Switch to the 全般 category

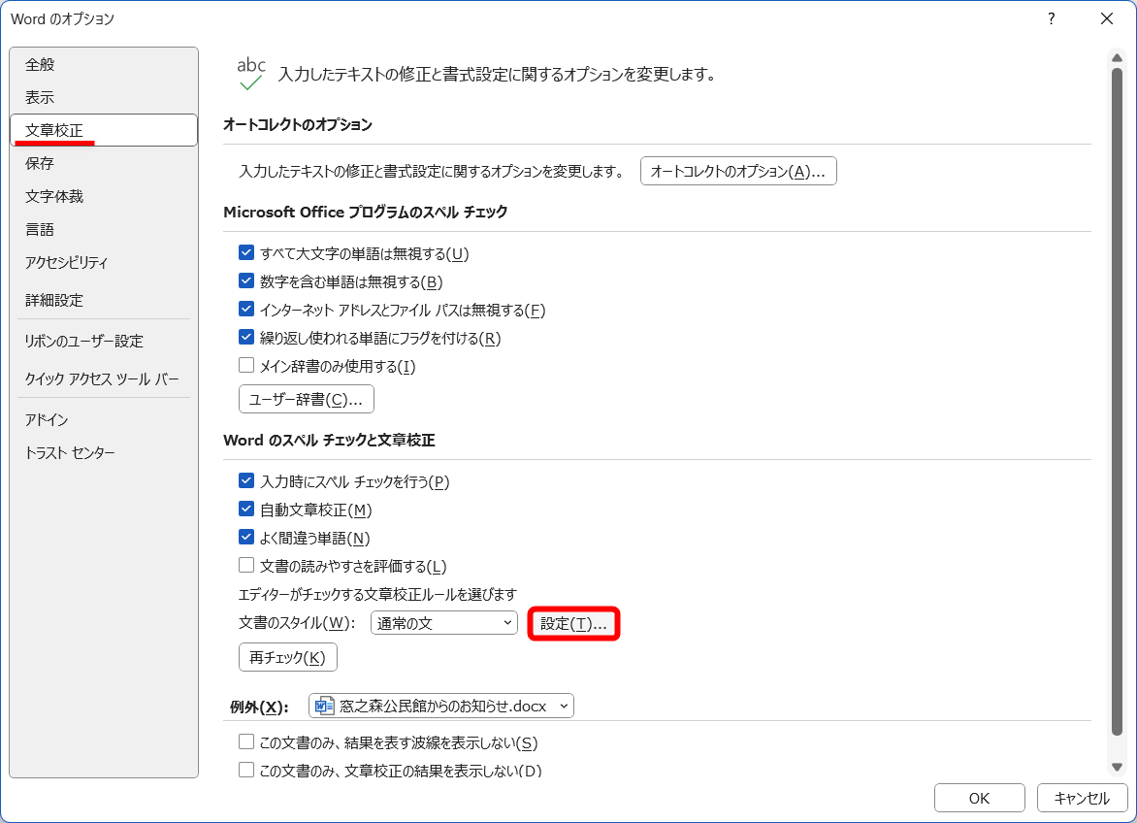point(40,64)
